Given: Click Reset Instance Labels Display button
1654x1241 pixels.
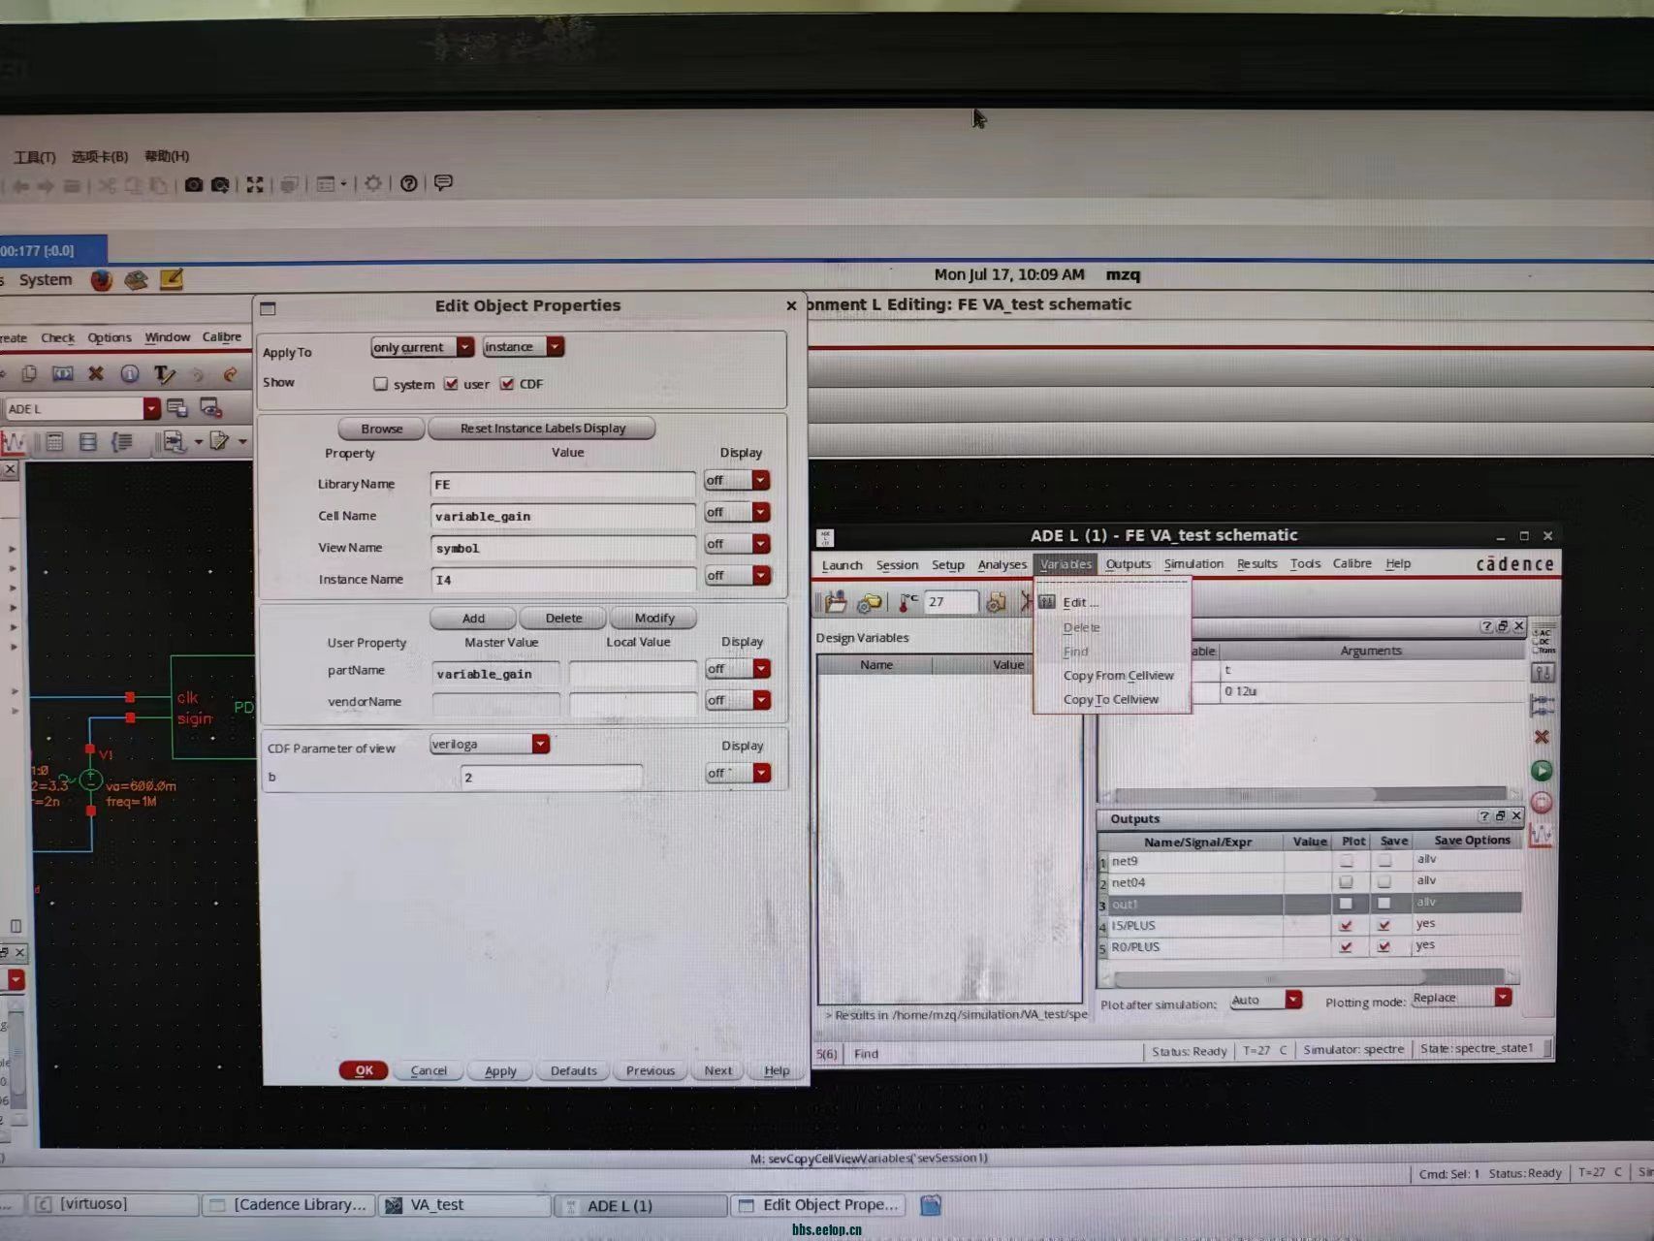Looking at the screenshot, I should (542, 429).
